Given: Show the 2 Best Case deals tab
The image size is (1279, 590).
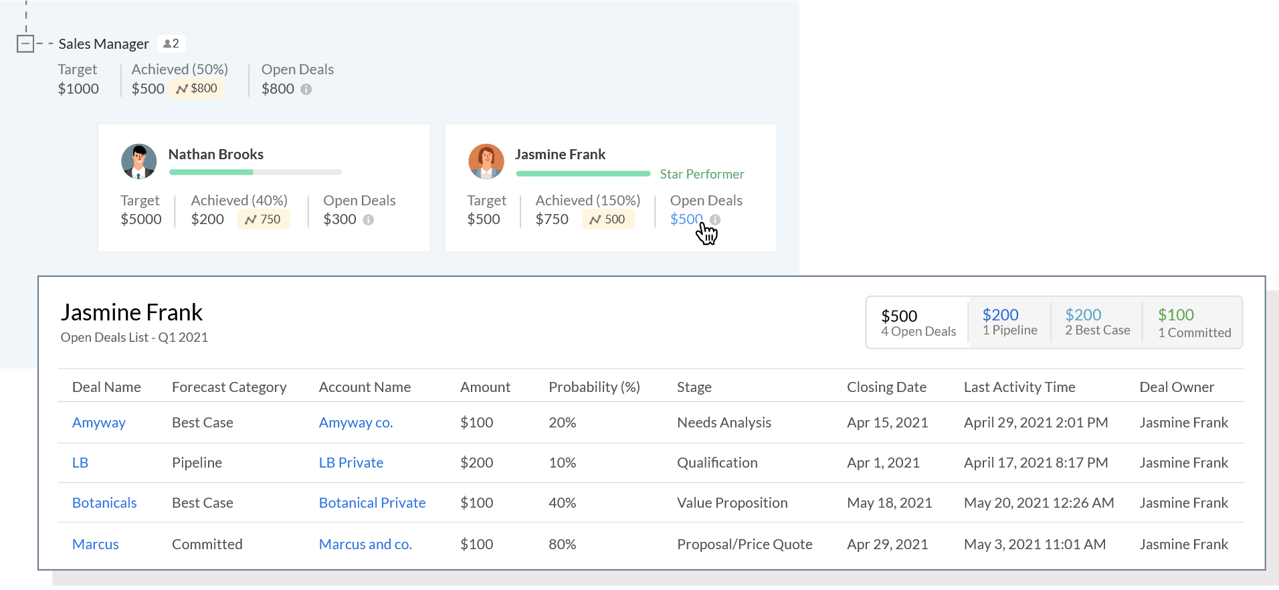Looking at the screenshot, I should [x=1097, y=322].
